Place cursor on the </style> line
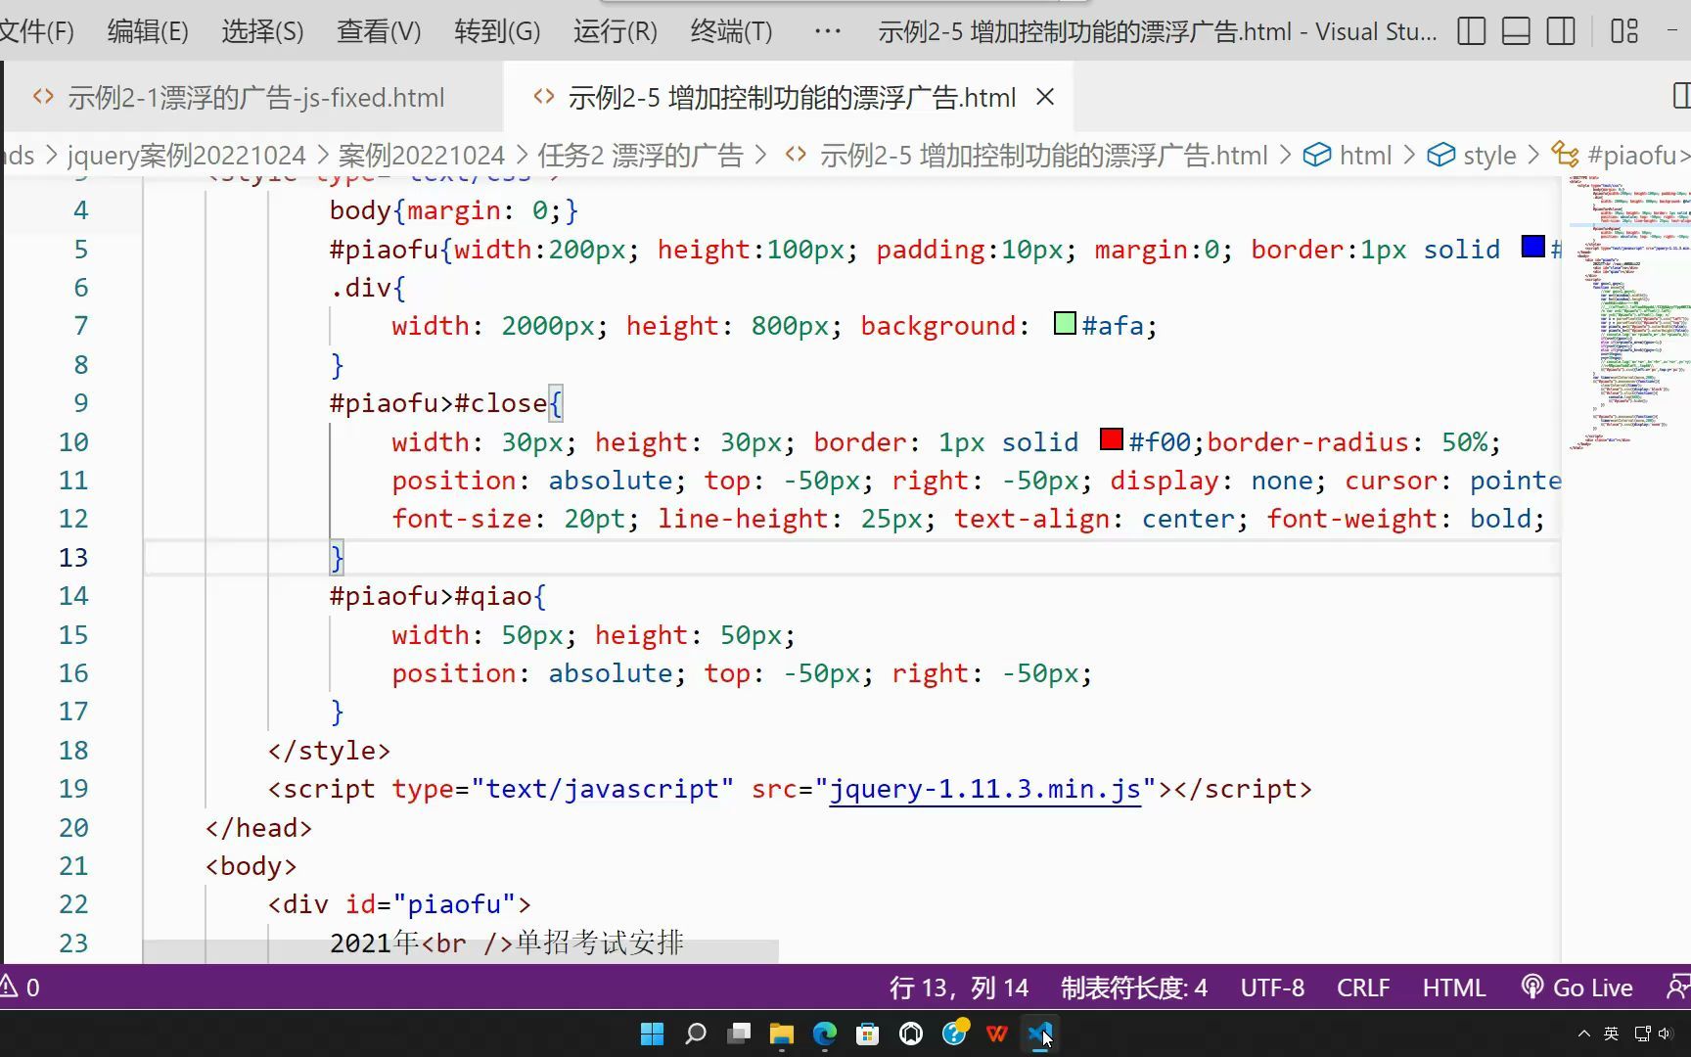This screenshot has height=1057, width=1691. (329, 751)
